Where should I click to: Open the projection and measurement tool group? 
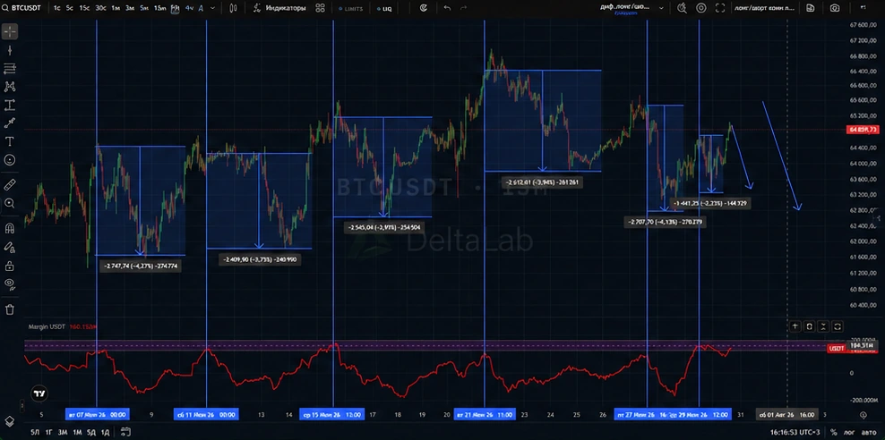click(x=10, y=105)
